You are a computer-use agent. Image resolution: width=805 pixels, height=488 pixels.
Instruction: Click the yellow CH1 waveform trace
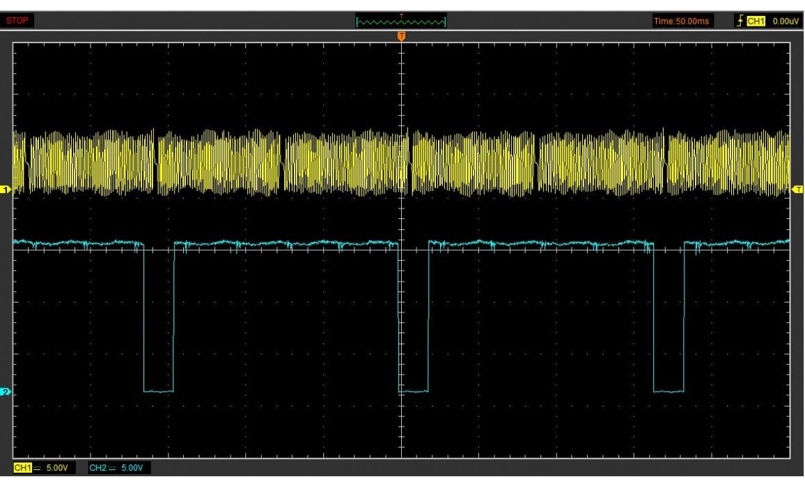pos(209,162)
